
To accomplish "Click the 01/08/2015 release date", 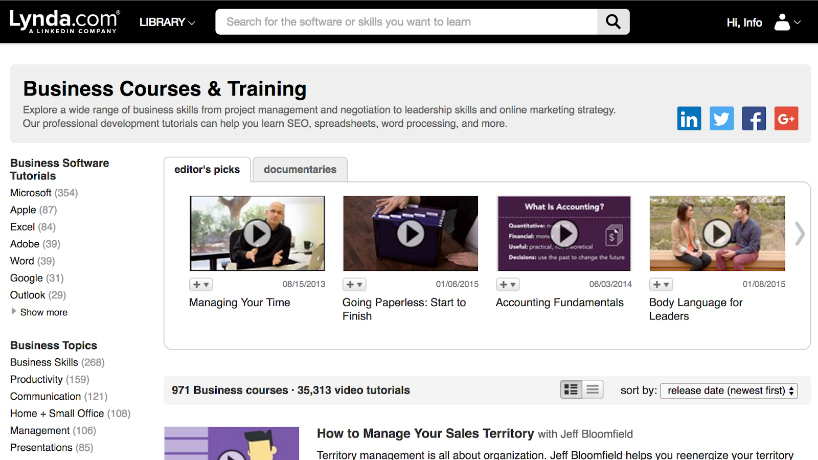I will [x=764, y=284].
